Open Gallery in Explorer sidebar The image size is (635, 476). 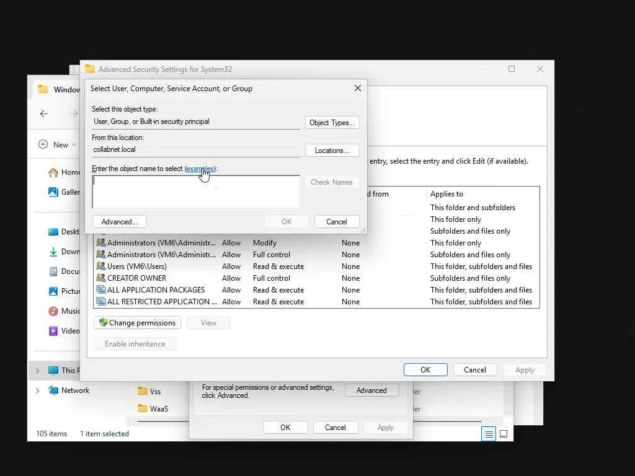tap(64, 192)
